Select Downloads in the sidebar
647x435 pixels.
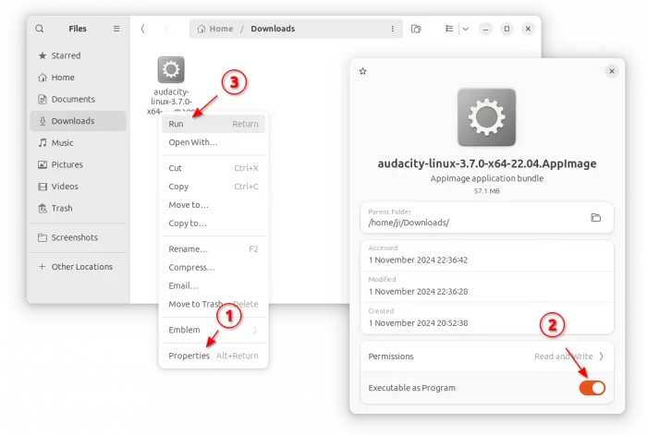[x=78, y=121]
